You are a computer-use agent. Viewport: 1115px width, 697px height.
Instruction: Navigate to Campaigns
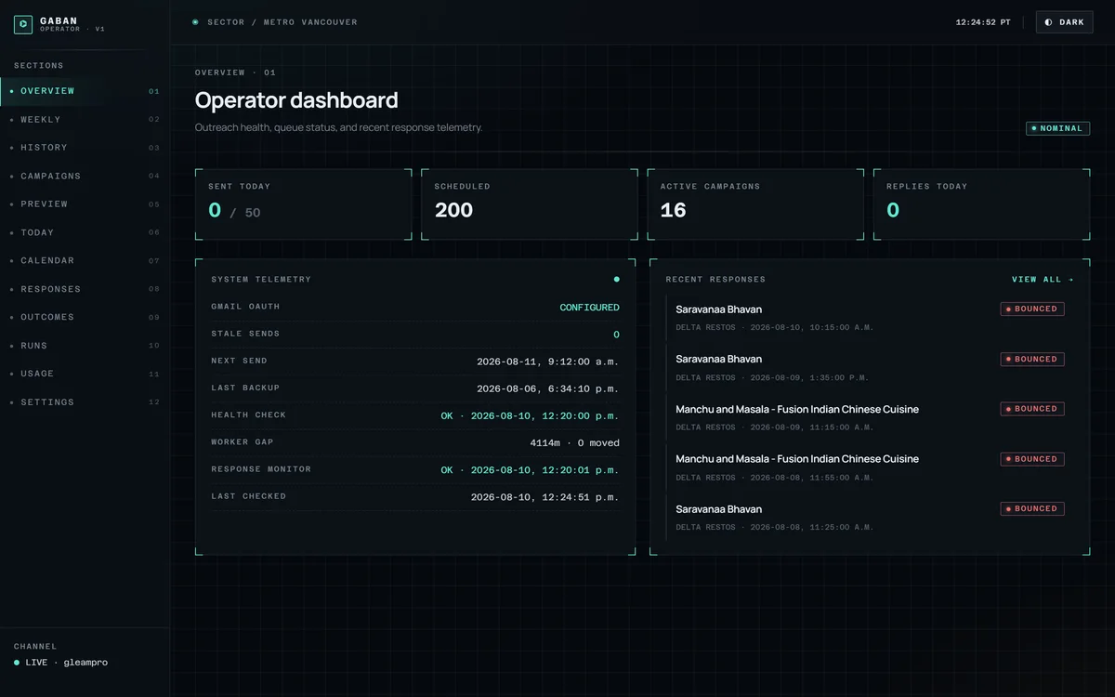[x=85, y=177]
